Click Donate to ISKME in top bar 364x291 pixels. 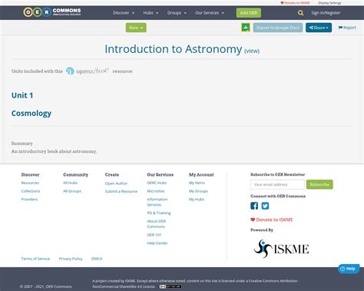295,3
